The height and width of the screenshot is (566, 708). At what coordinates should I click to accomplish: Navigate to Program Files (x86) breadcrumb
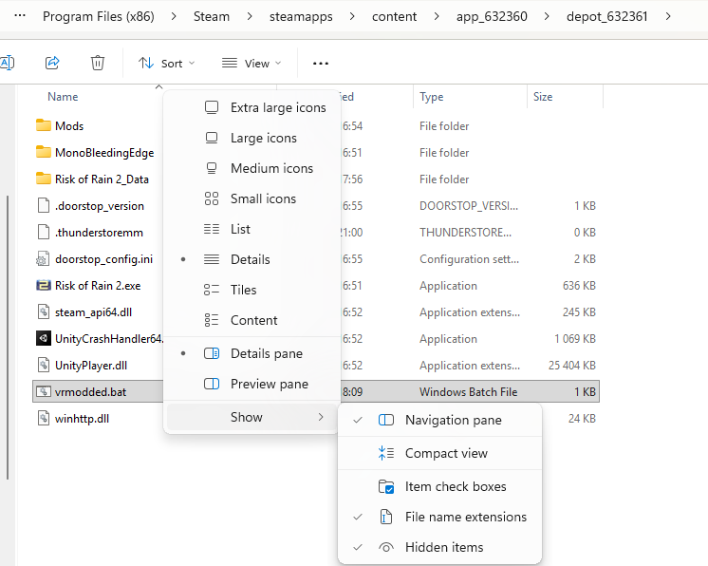point(99,16)
